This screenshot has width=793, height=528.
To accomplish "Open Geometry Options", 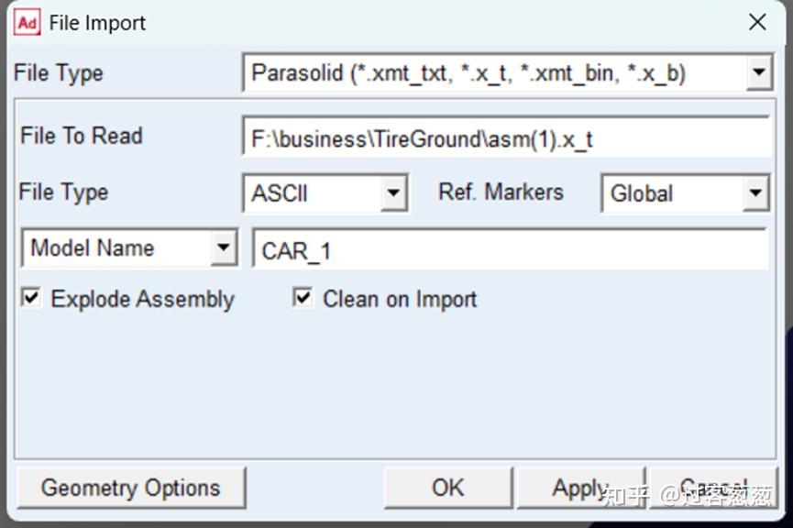I will [x=131, y=488].
